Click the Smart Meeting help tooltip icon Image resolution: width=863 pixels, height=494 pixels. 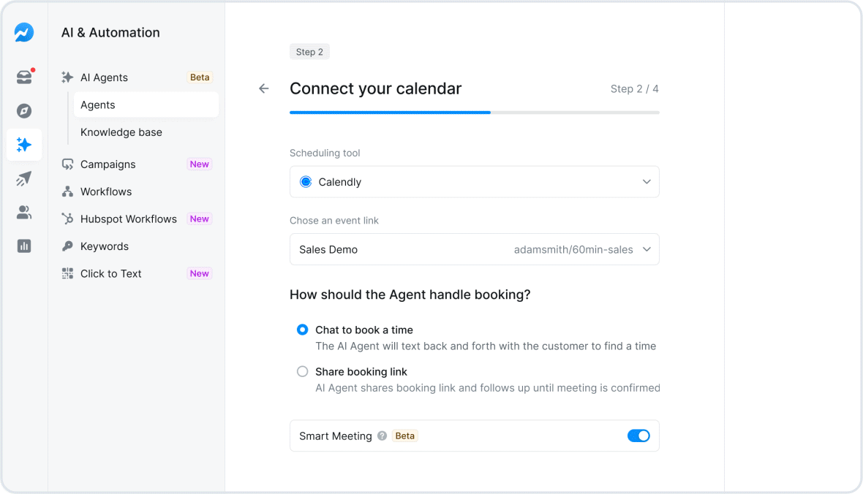382,436
